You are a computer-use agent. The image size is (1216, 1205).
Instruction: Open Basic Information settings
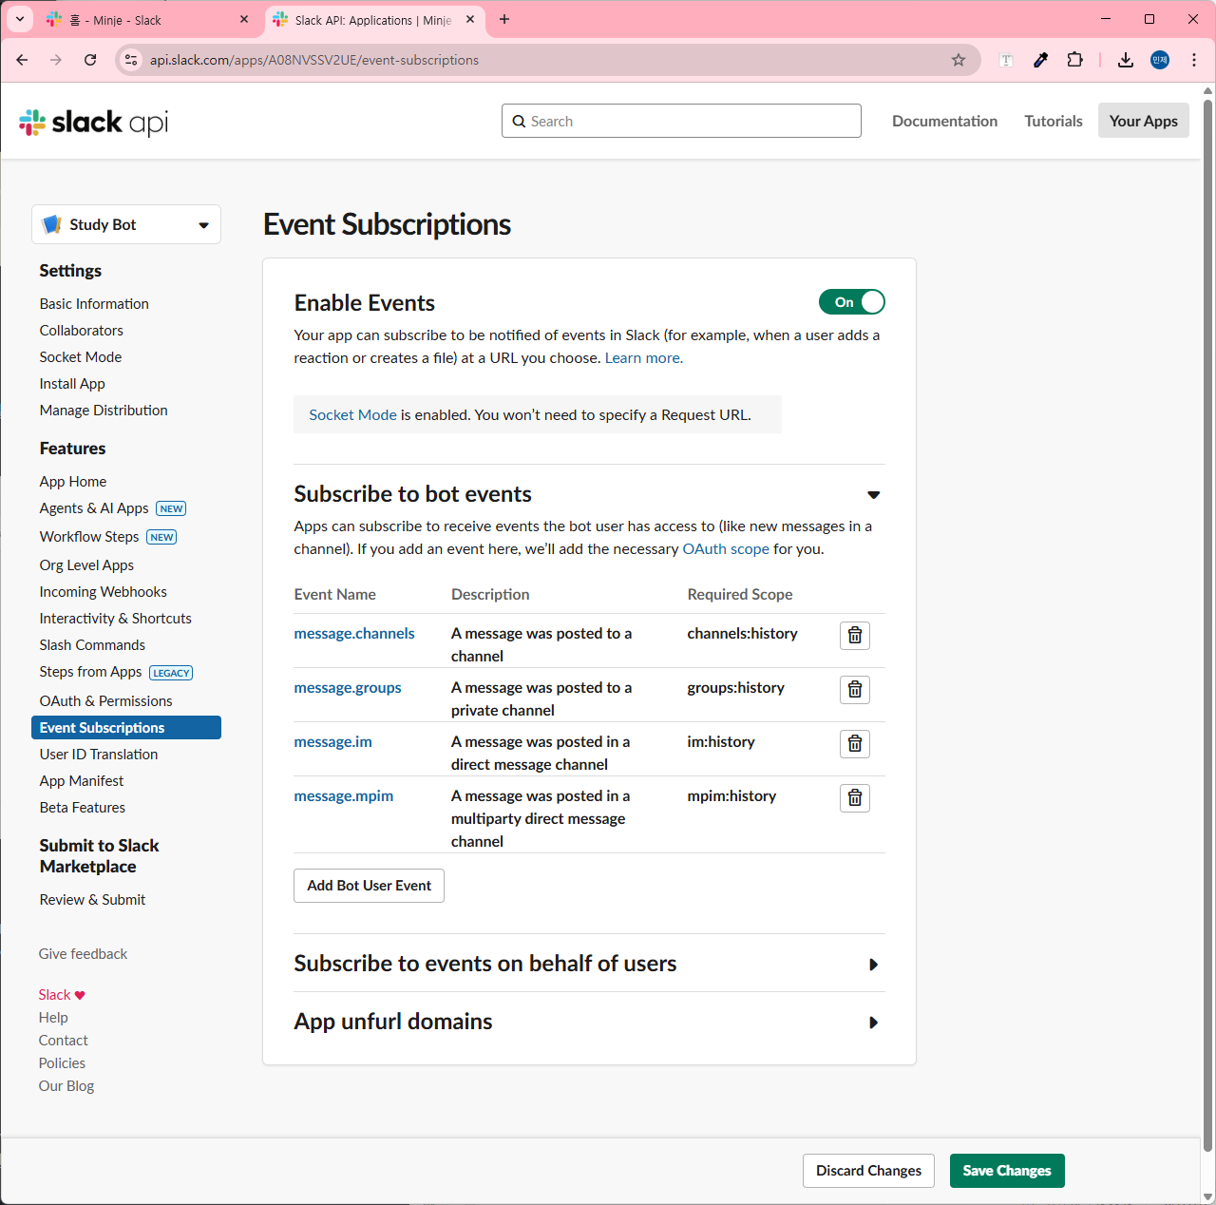[94, 304]
